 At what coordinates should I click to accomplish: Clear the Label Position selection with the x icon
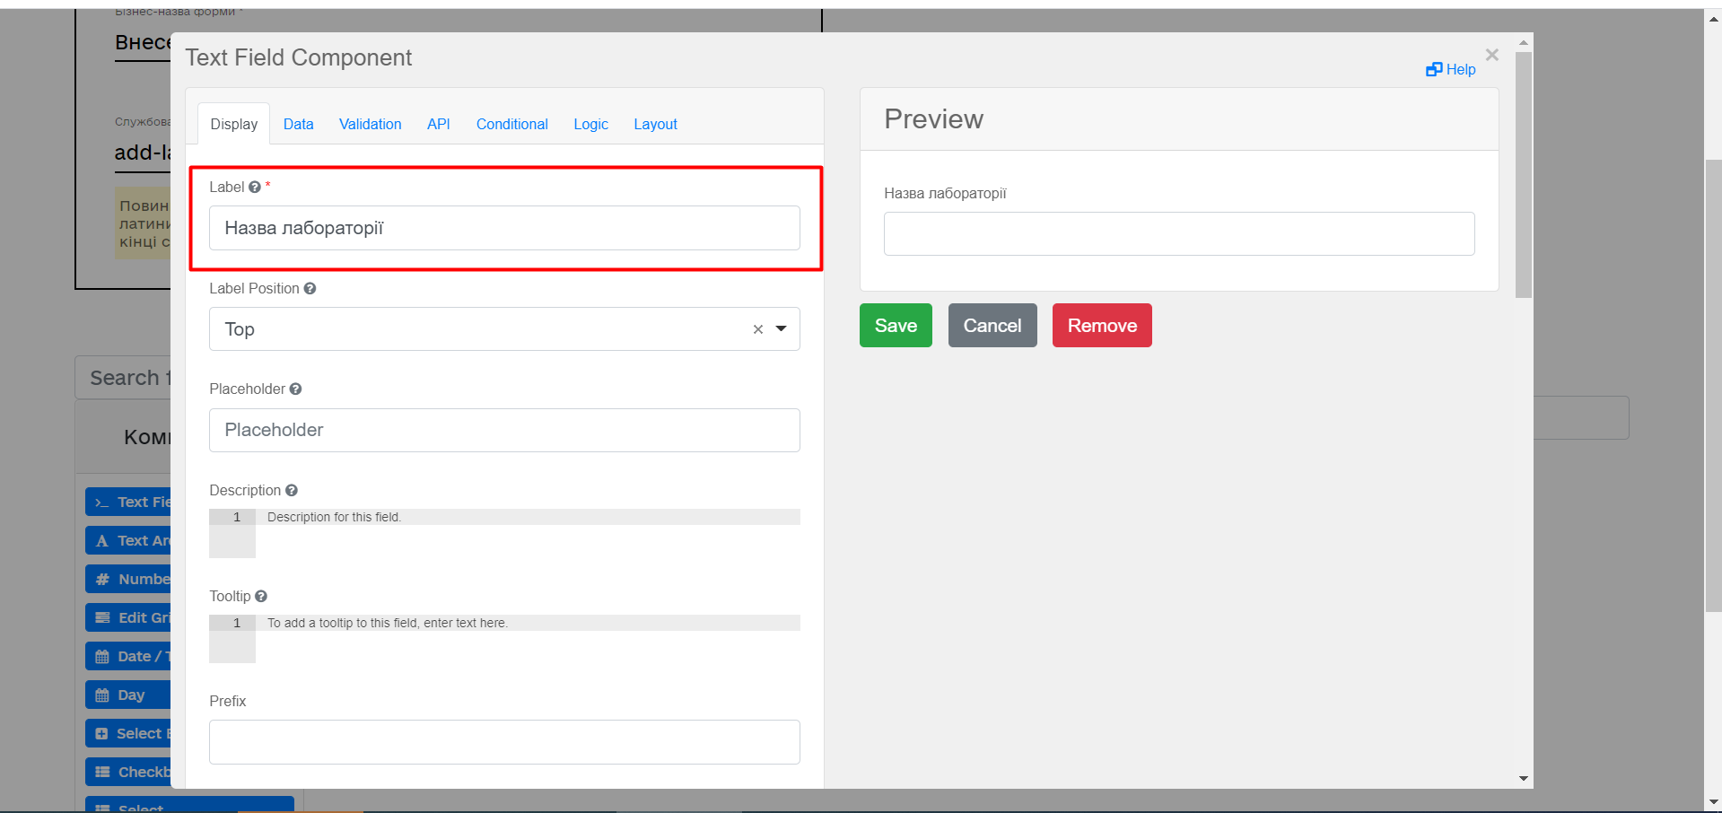pos(758,329)
